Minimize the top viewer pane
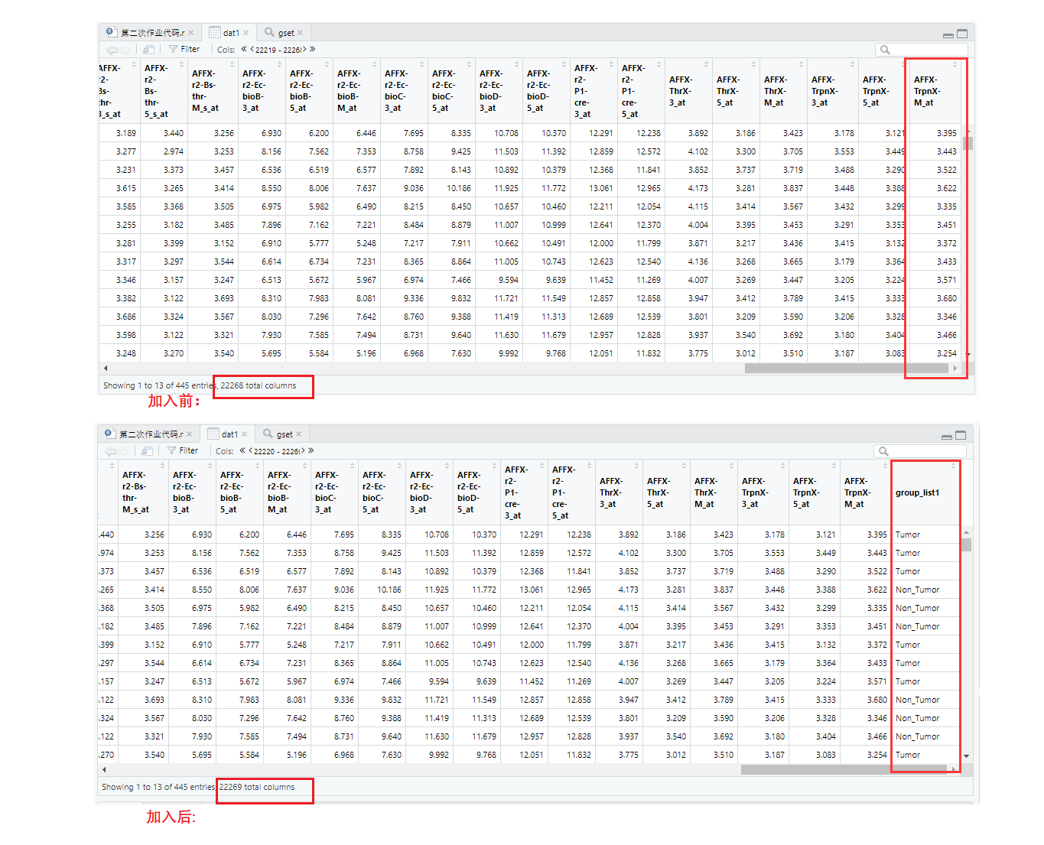Screen dimensions: 1044x845 (x=948, y=35)
